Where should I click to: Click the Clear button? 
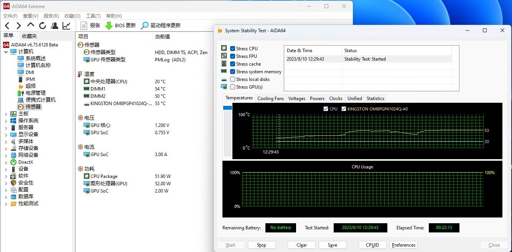(x=302, y=245)
